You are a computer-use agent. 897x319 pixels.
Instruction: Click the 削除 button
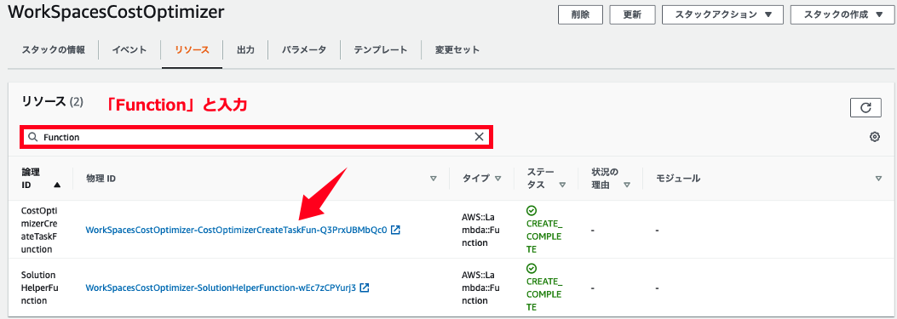580,14
